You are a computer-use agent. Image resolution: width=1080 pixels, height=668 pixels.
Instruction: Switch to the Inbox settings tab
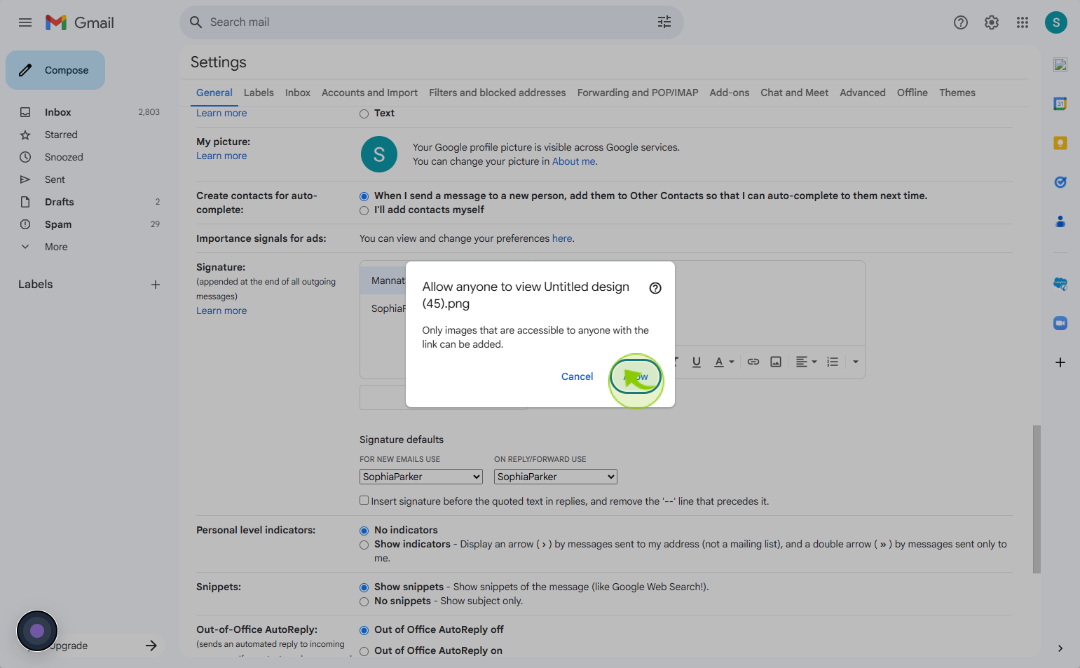point(298,93)
